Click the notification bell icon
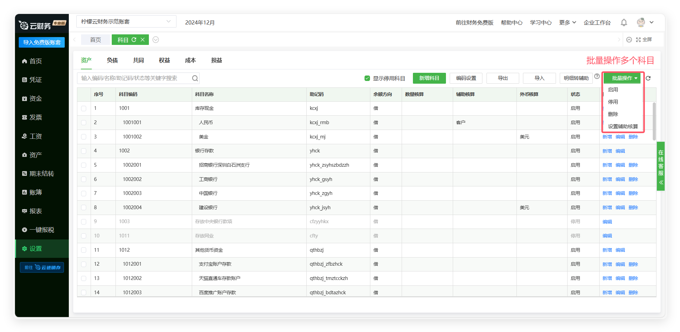 point(623,22)
